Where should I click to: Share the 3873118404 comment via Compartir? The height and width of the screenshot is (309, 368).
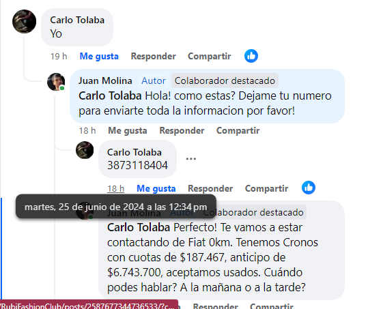[x=266, y=188]
